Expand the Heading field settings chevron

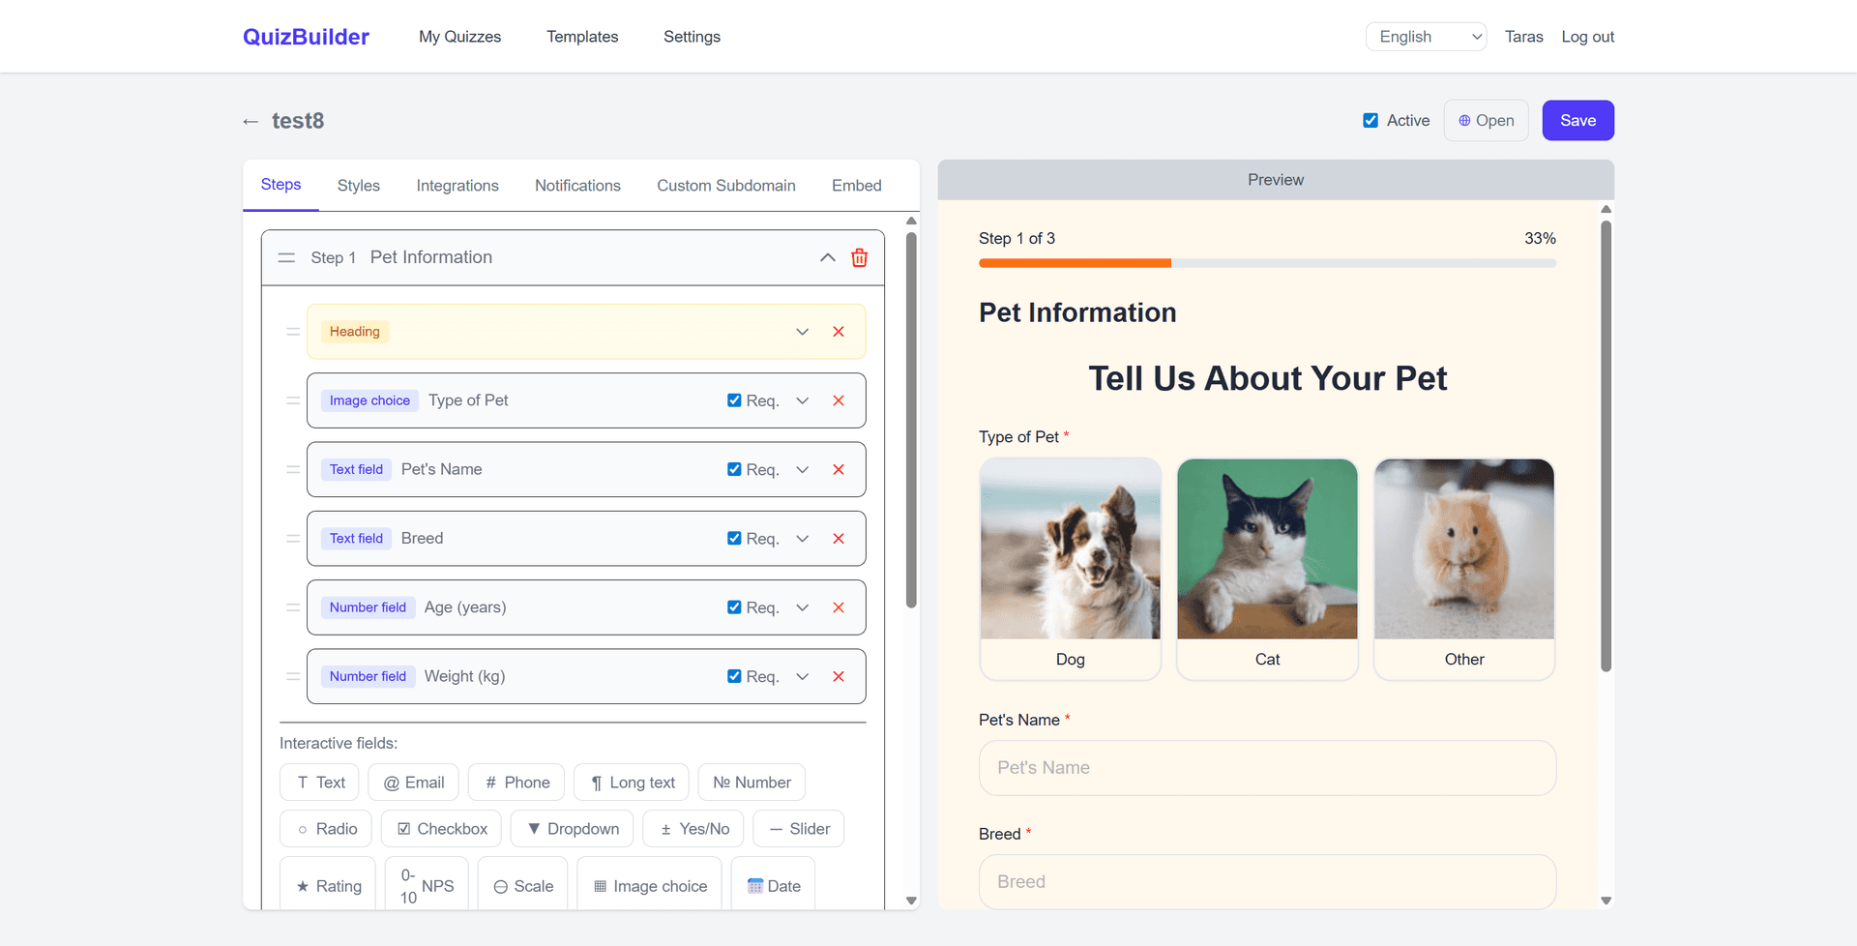point(802,331)
